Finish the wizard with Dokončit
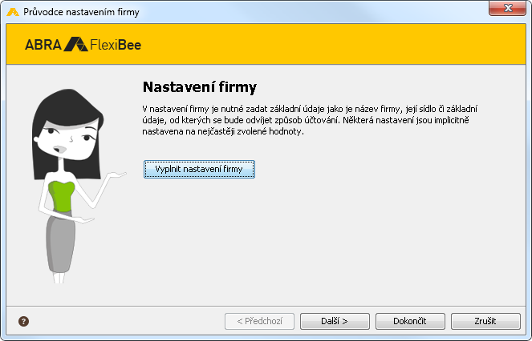 tap(410, 321)
